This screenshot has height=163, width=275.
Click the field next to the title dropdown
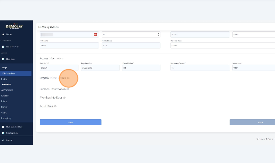(x=200, y=35)
